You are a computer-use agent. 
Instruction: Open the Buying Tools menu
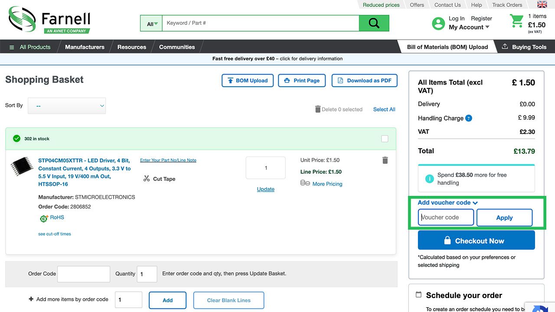click(525, 47)
